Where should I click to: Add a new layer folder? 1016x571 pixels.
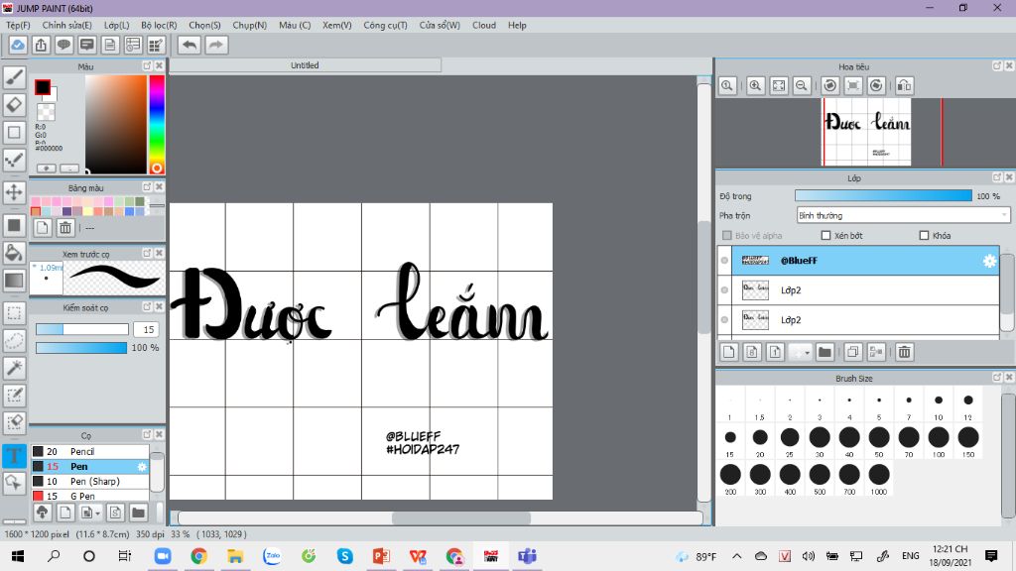[x=825, y=352]
